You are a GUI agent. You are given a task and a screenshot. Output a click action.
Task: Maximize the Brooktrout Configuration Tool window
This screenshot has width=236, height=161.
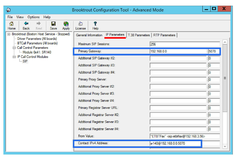pos(214,9)
